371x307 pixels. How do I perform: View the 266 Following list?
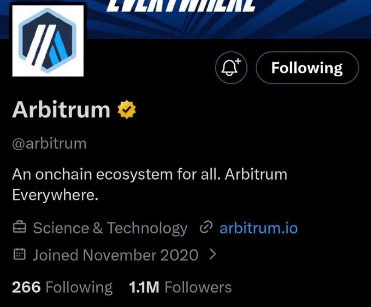coord(62,287)
